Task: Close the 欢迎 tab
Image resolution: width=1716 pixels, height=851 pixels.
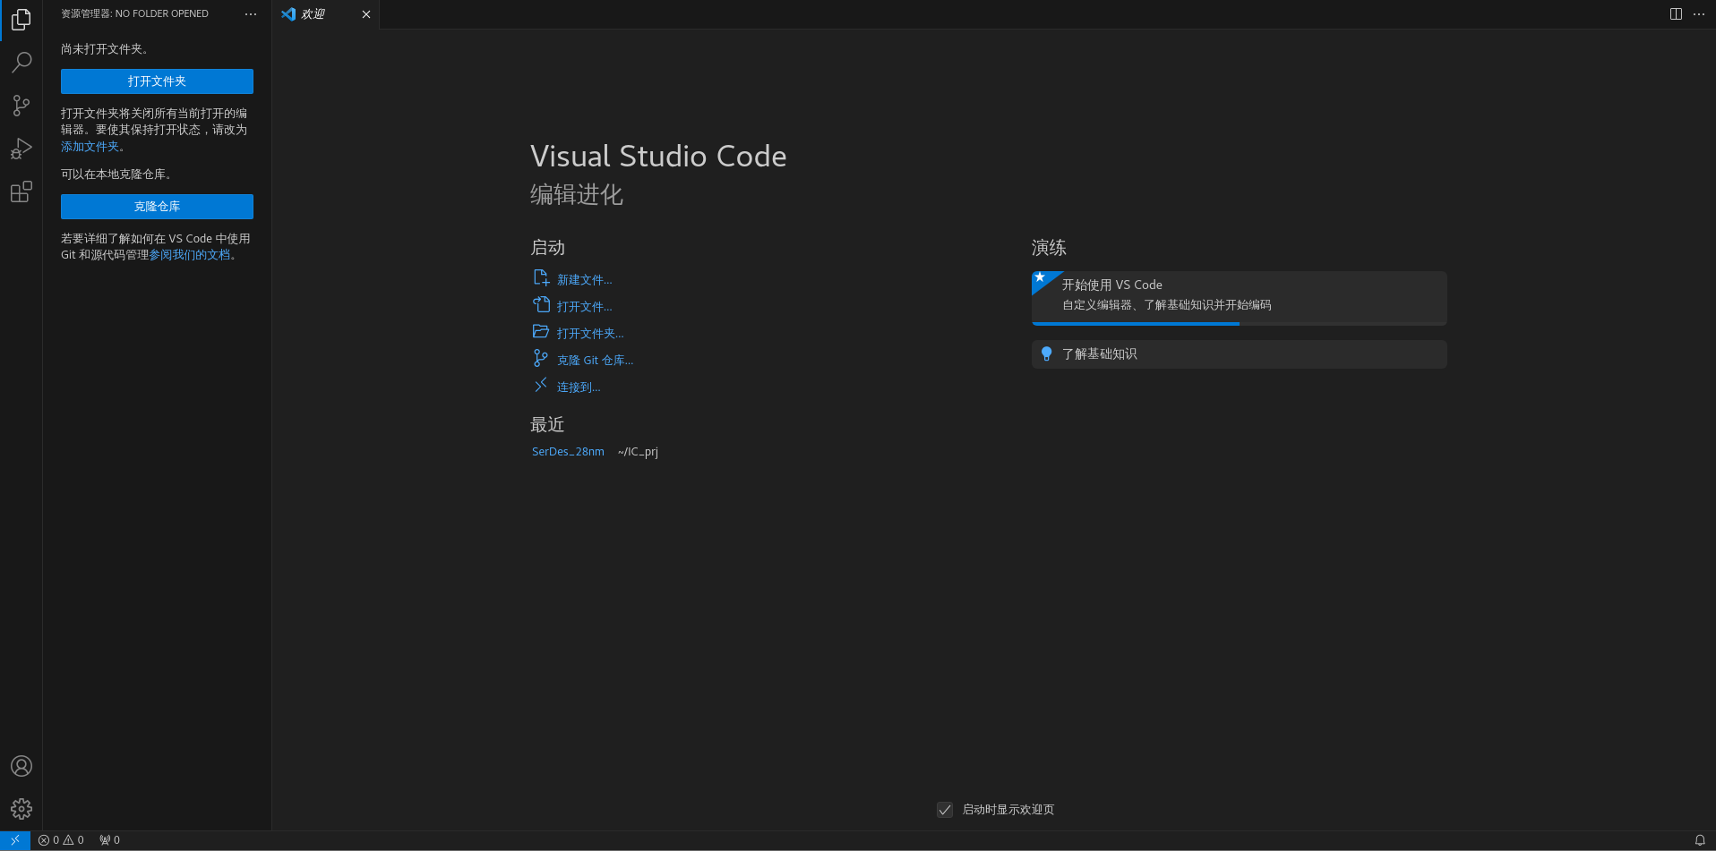Action: coord(365,14)
